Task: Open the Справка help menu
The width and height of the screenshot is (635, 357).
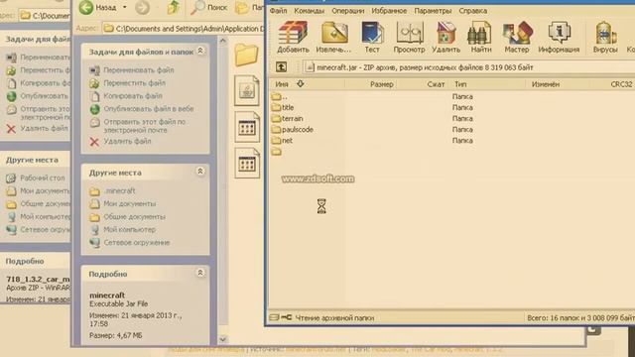Action: point(472,11)
